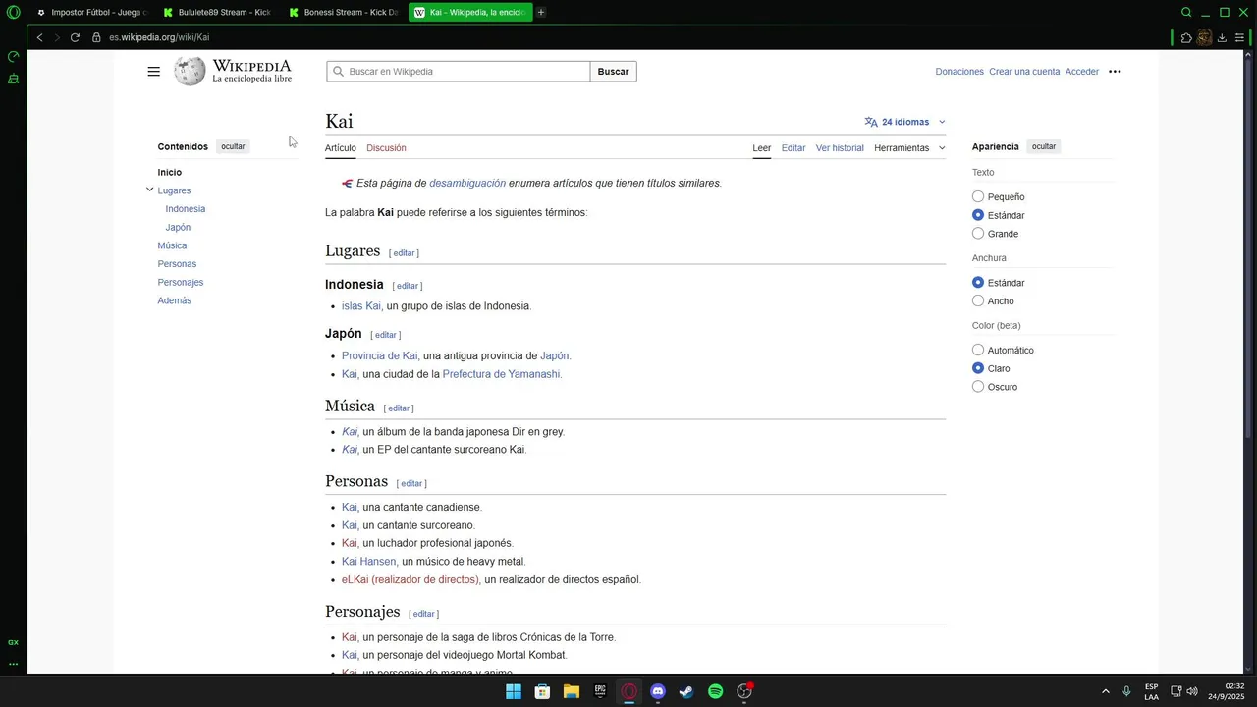Viewport: 1257px width, 707px height.
Task: Click the Buscar en Wikipedia search field
Action: [458, 72]
